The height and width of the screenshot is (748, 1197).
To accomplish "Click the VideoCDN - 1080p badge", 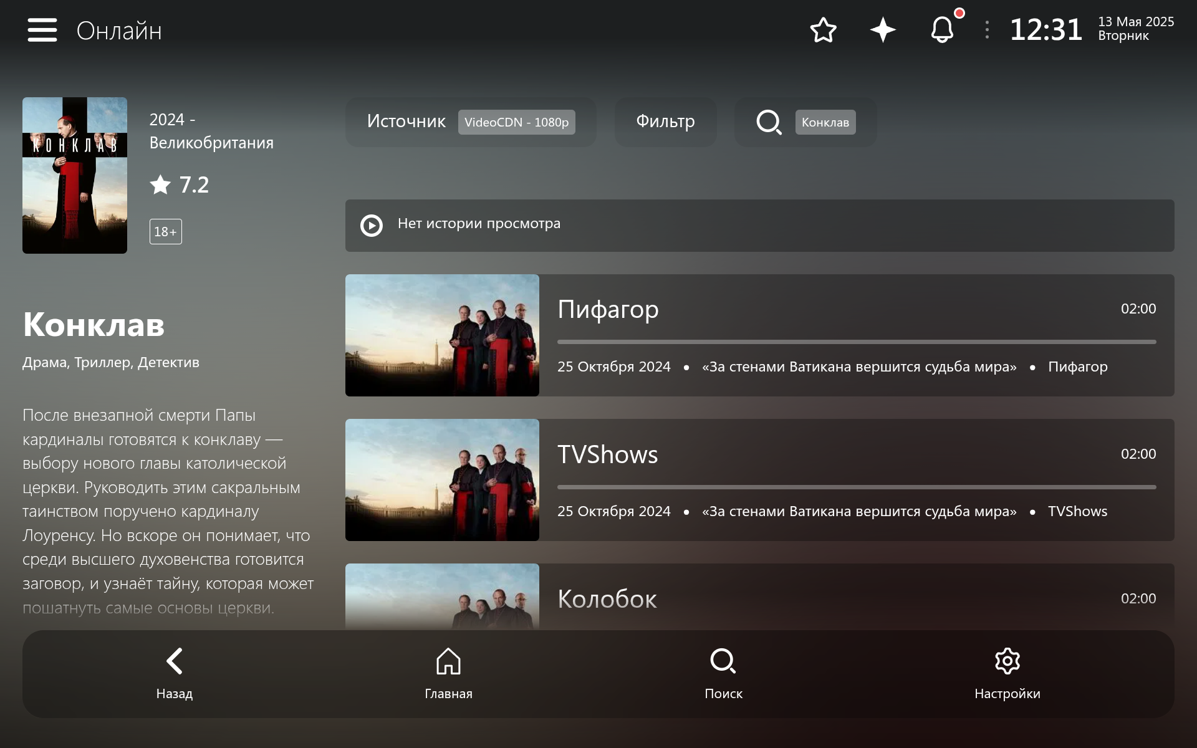I will click(x=516, y=122).
